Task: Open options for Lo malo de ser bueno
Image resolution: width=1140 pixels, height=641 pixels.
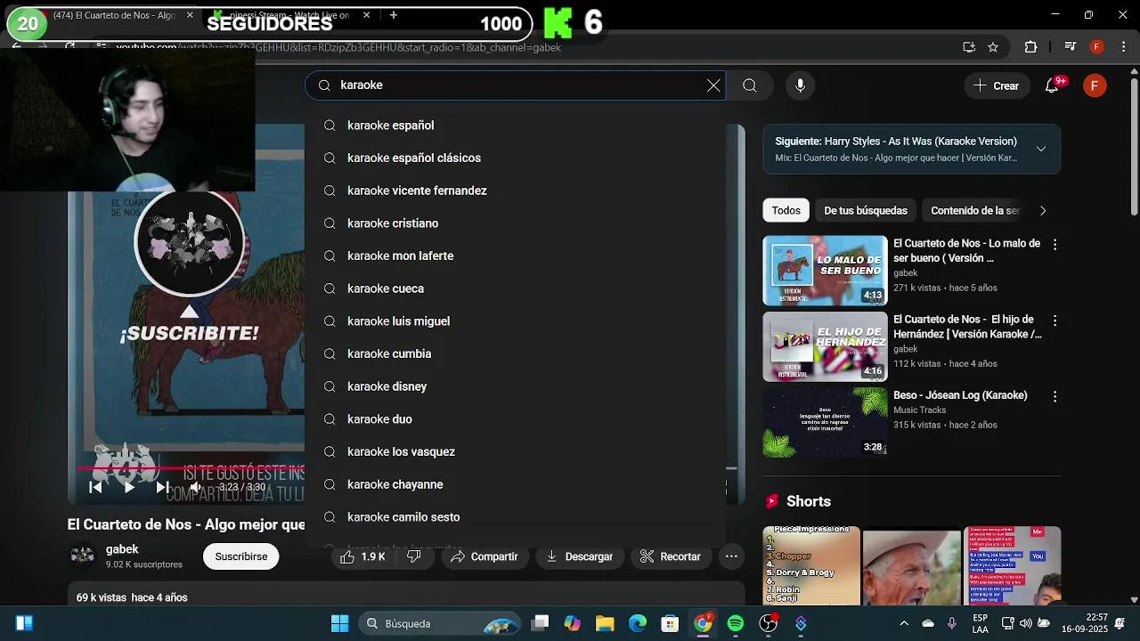Action: pyautogui.click(x=1054, y=245)
